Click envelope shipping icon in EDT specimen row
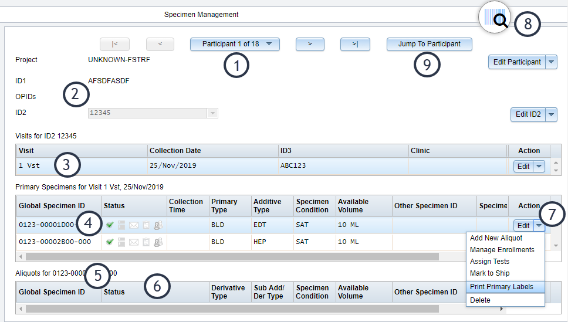The height and width of the screenshot is (322, 568). tap(134, 225)
